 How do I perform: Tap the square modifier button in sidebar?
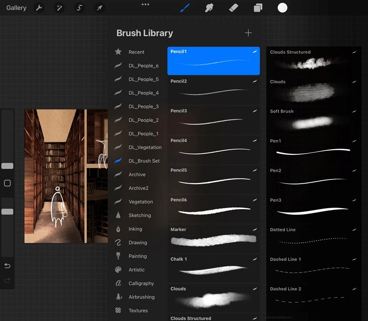(7, 183)
